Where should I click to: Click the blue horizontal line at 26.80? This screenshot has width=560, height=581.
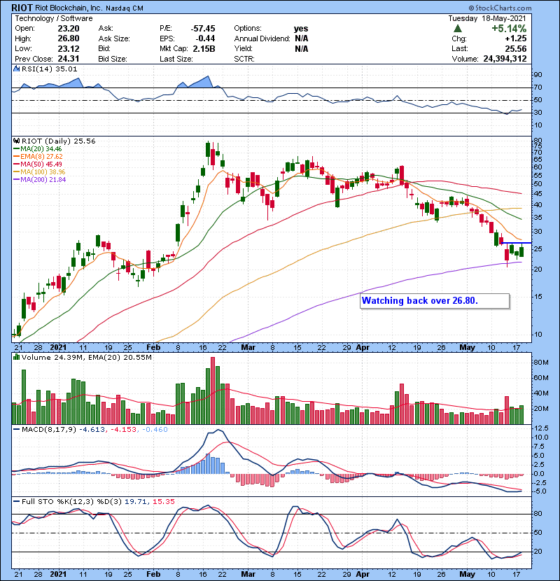(517, 243)
